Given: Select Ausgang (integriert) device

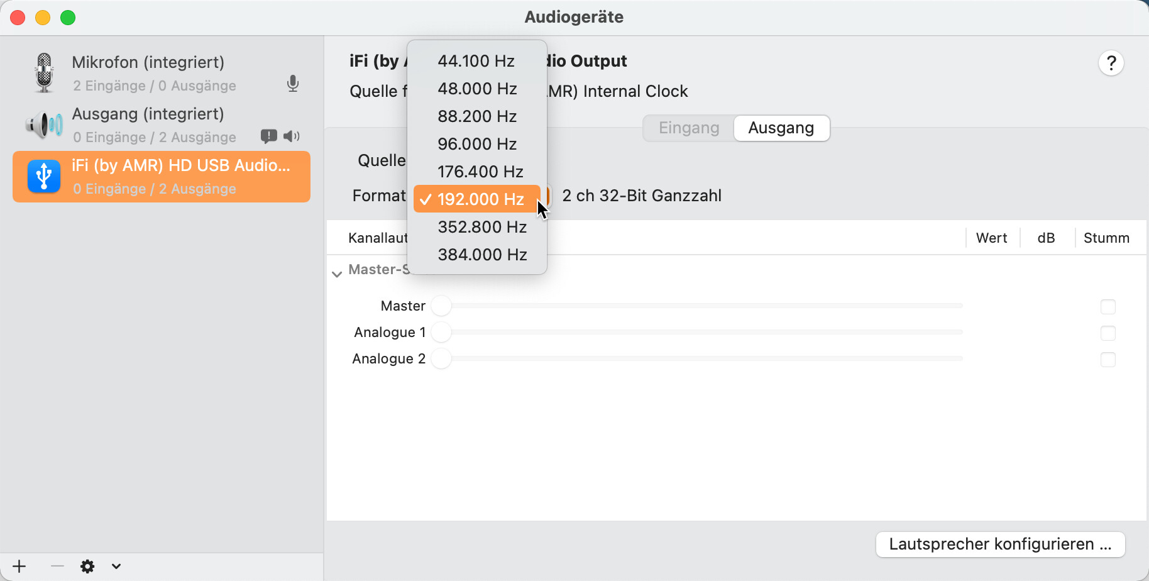Looking at the screenshot, I should (162, 124).
